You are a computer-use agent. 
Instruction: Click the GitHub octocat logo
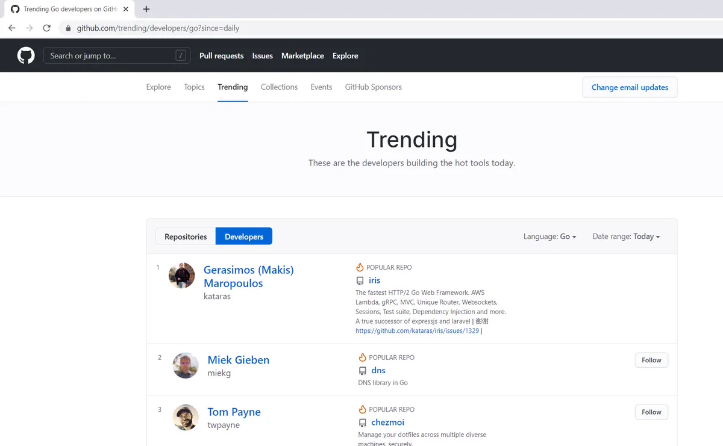pyautogui.click(x=26, y=56)
